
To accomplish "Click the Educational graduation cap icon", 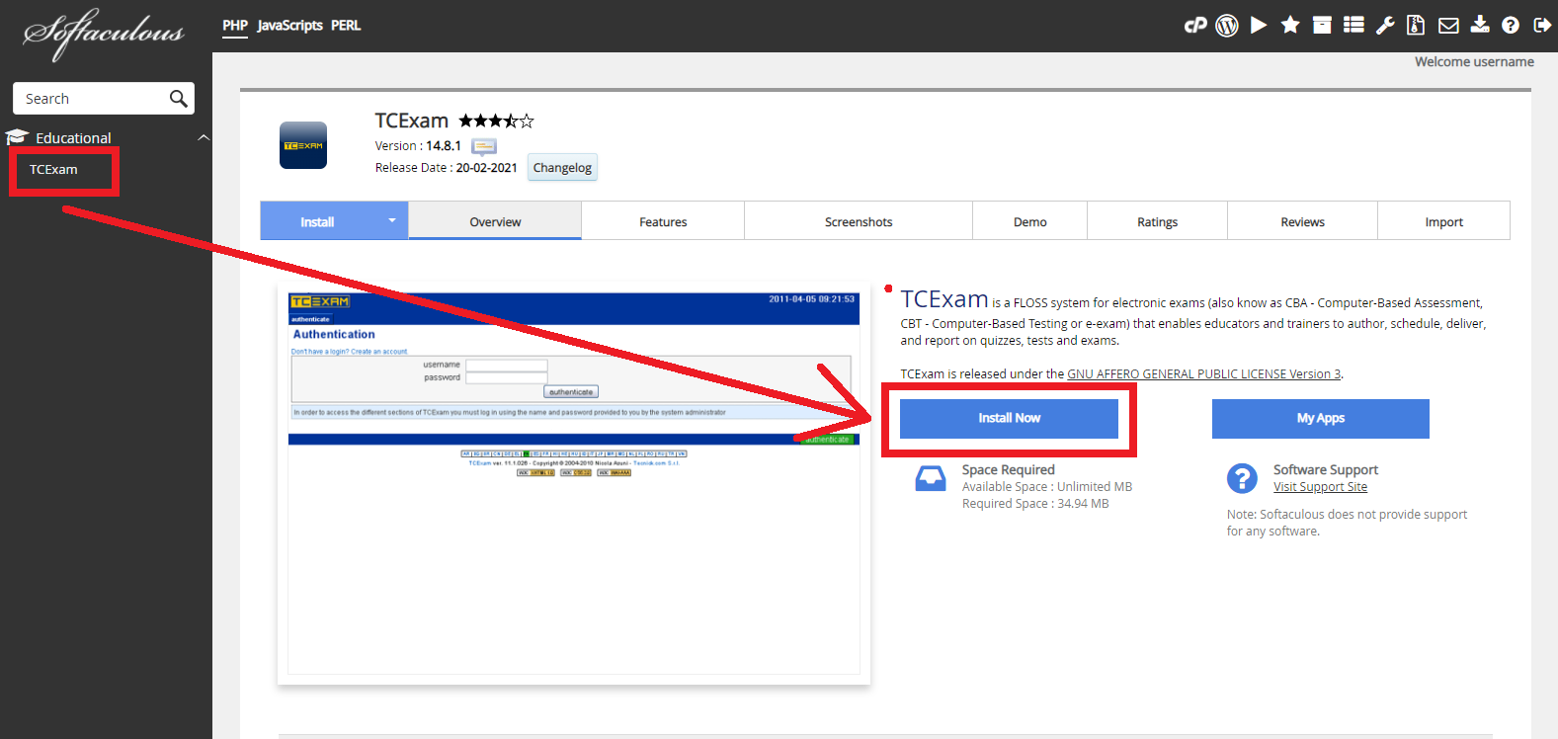I will point(17,137).
